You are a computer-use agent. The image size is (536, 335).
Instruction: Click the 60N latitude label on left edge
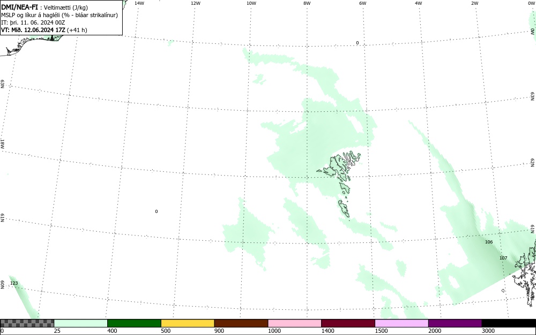(x=2, y=285)
